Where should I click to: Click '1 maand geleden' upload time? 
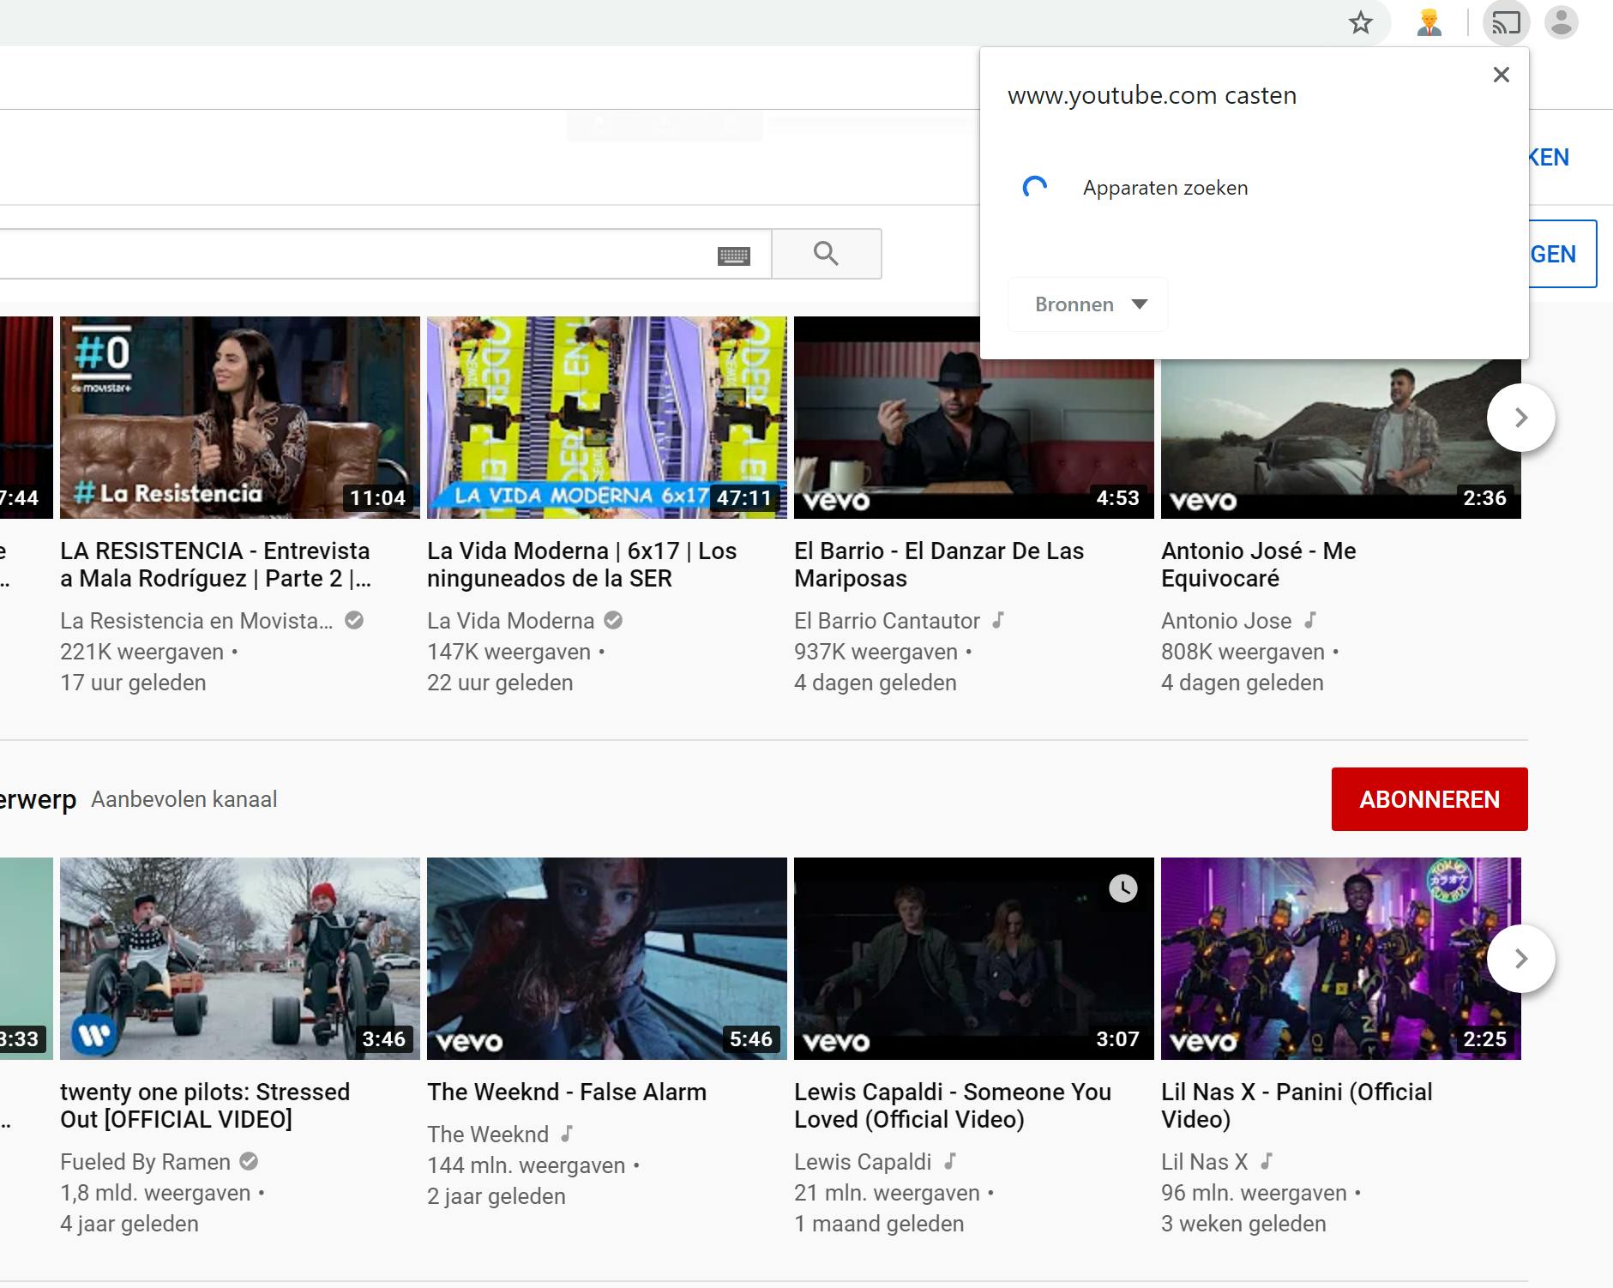tap(879, 1224)
